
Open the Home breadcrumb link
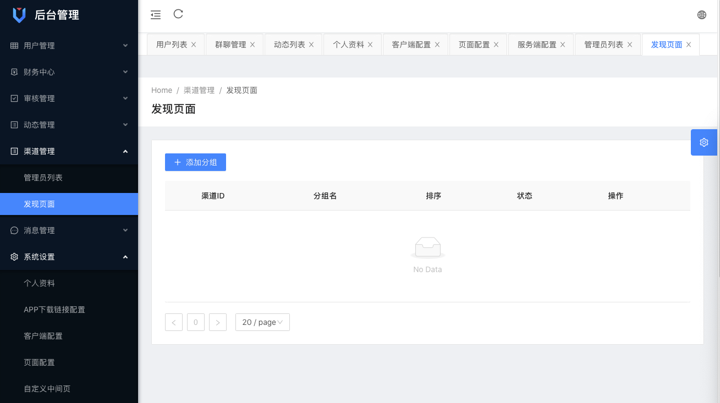[162, 90]
